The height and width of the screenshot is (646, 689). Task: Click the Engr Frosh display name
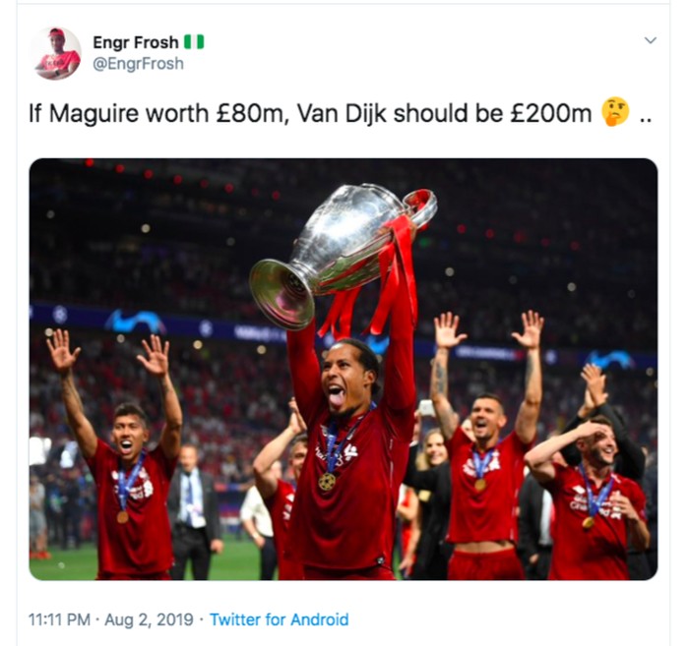pyautogui.click(x=136, y=42)
